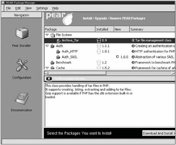The height and width of the screenshot is (145, 176).
Task: Select the Auth_HTTP package name
Action: pos(70,52)
